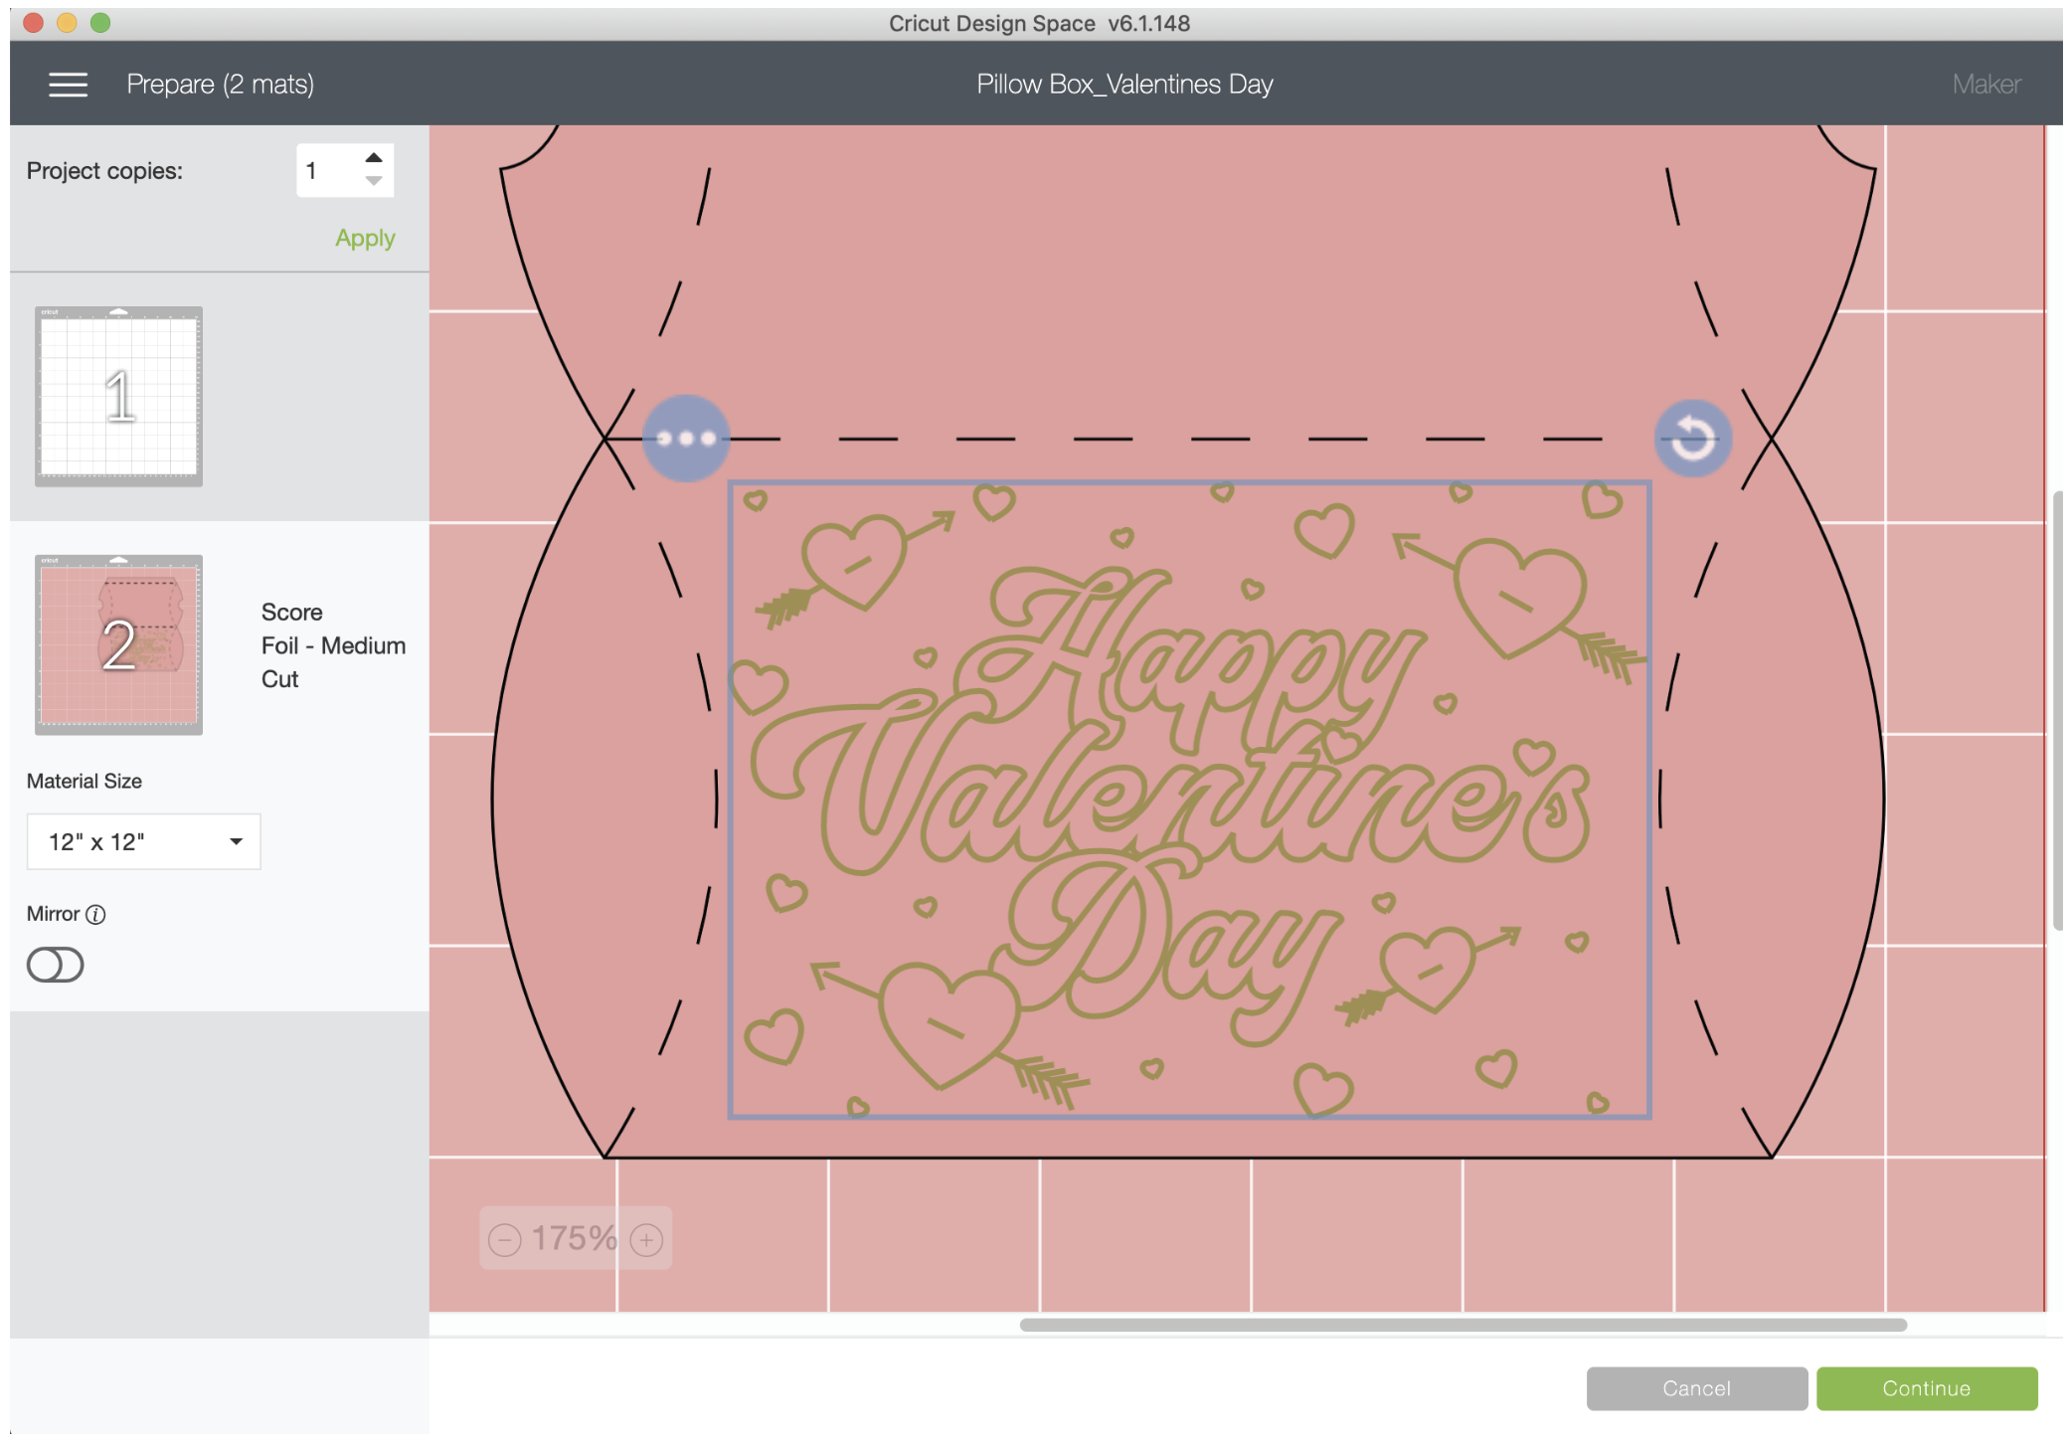Open the Mirror info icon
2066x1444 pixels.
[x=95, y=915]
